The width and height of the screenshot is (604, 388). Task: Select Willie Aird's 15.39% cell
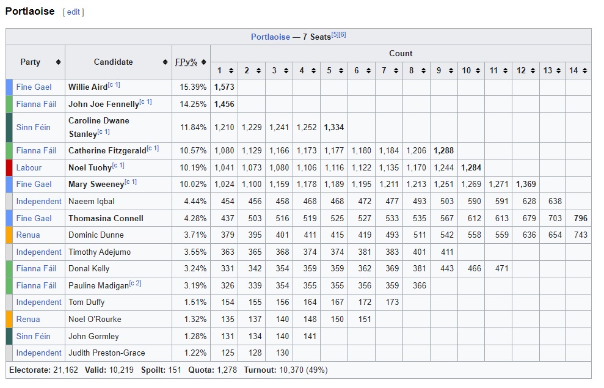coord(191,87)
